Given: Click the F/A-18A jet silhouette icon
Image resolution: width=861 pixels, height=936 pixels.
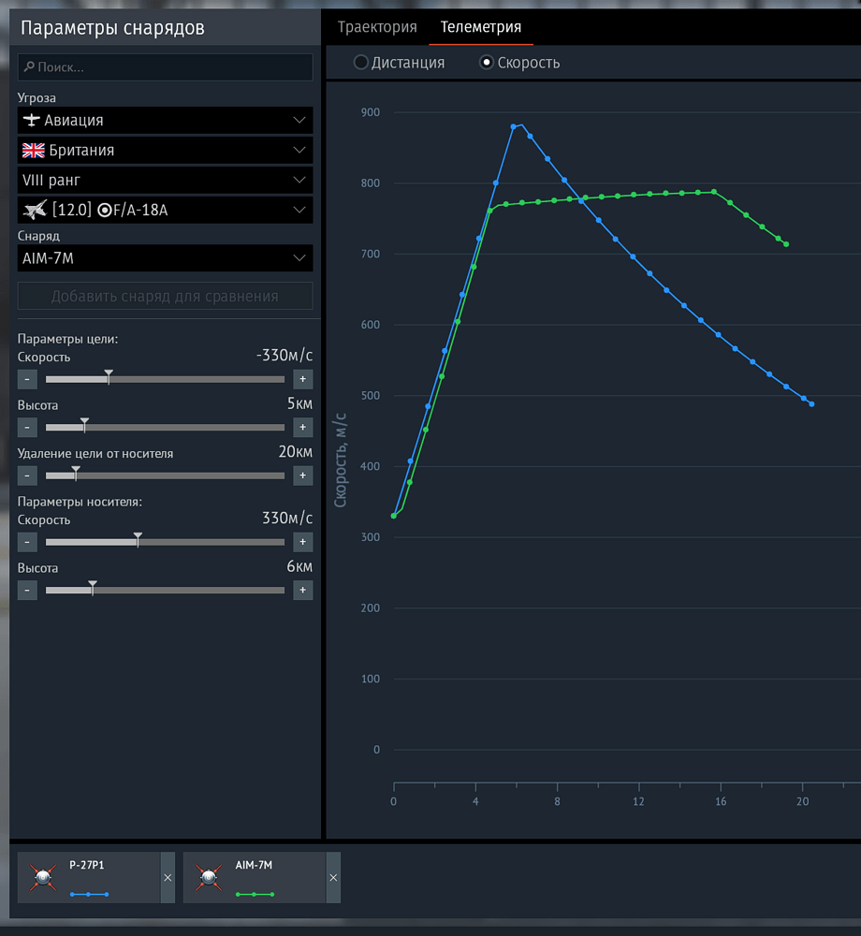Looking at the screenshot, I should tap(35, 210).
